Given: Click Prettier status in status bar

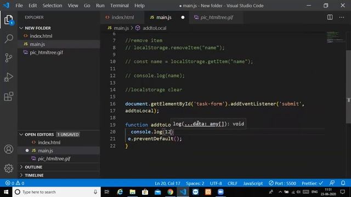Looking at the screenshot, I should pyautogui.click(x=312, y=183).
